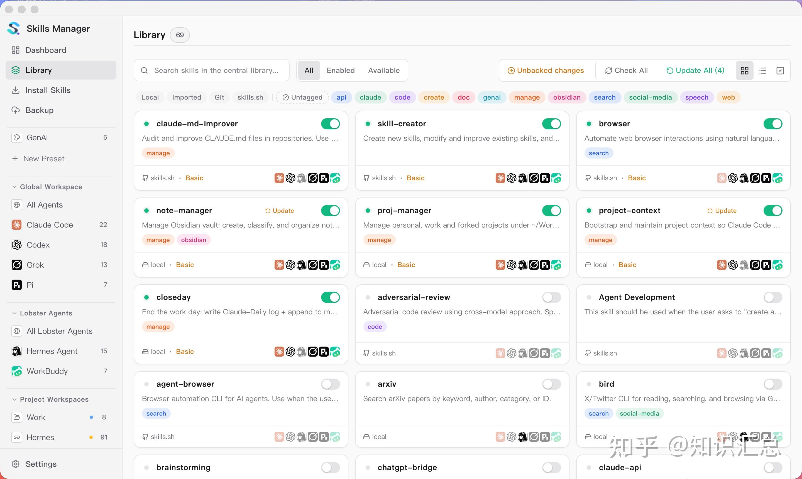
Task: Turn off the browser skill toggle
Action: [x=773, y=124]
